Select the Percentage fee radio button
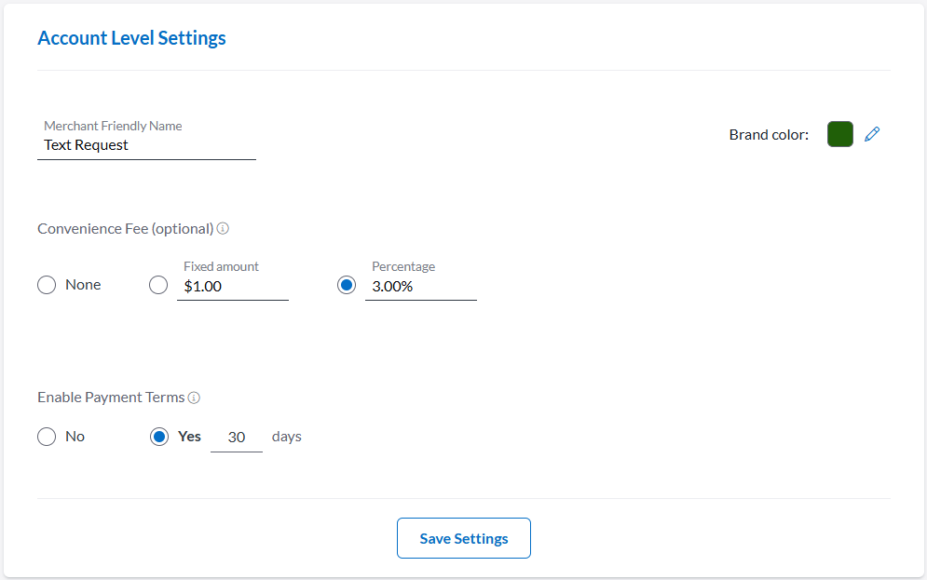 click(347, 286)
